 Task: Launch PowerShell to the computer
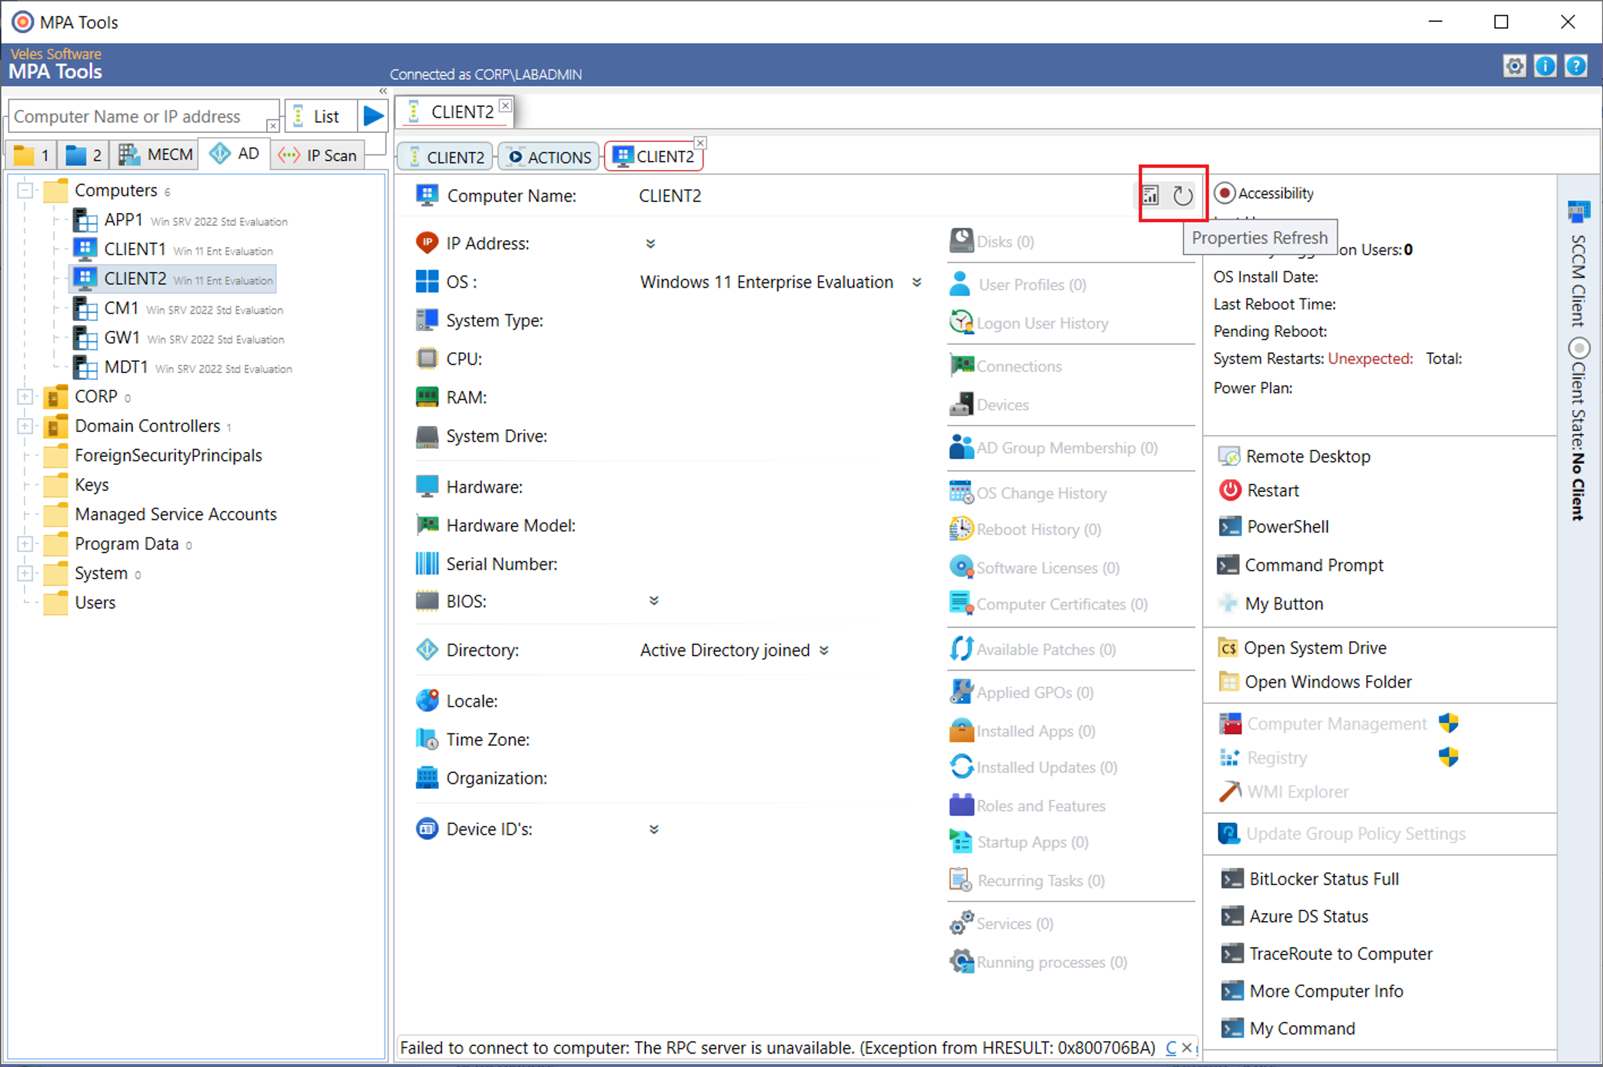coord(1273,527)
